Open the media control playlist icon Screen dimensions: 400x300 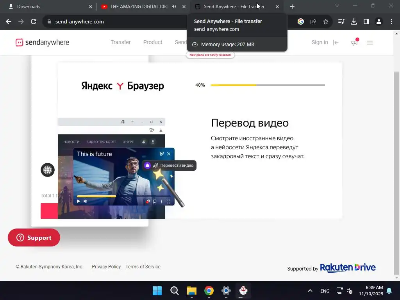[341, 22]
